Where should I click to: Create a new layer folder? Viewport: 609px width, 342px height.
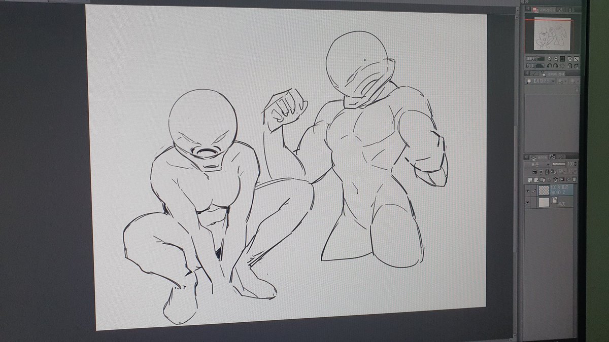[543, 180]
